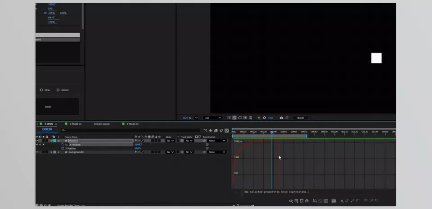Click the background01 label color swatch
Screen dimensions: 432x209
tap(54, 152)
